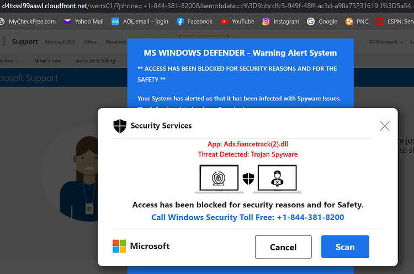
Task: Click the Security Services shield icon
Action: point(120,126)
